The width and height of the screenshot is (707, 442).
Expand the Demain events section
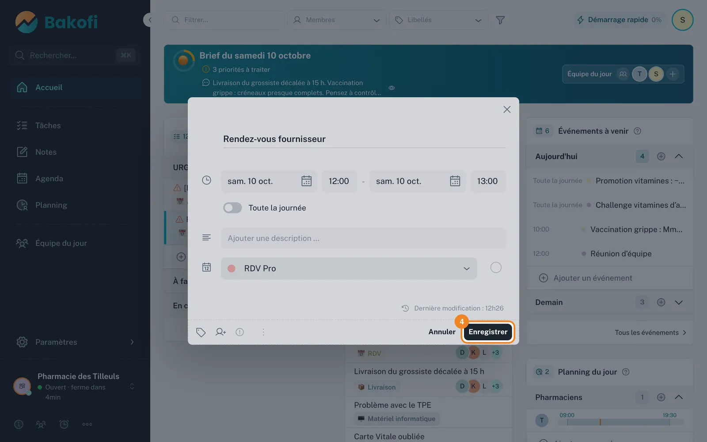679,302
